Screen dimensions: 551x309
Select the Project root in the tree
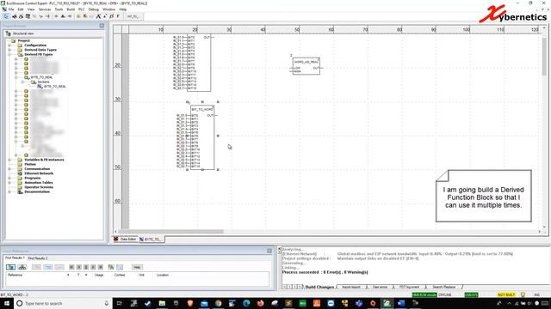coord(23,40)
